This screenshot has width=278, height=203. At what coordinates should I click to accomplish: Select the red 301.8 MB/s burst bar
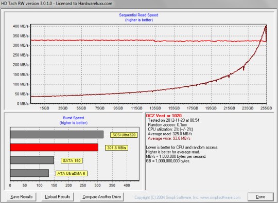click(x=54, y=147)
